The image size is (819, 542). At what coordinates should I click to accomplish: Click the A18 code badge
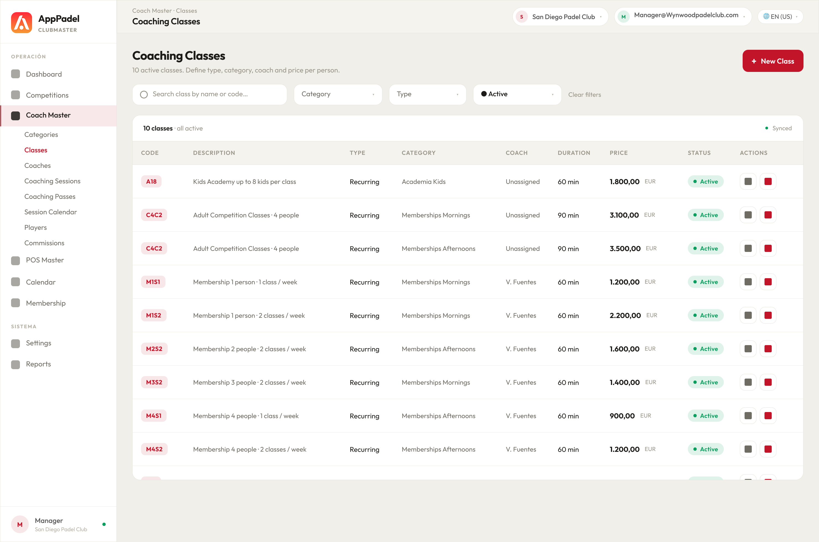click(151, 181)
